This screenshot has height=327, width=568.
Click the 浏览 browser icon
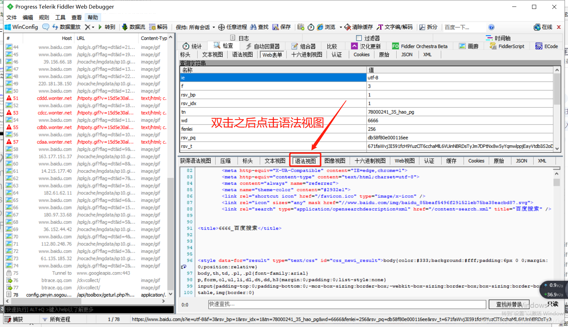(x=320, y=27)
